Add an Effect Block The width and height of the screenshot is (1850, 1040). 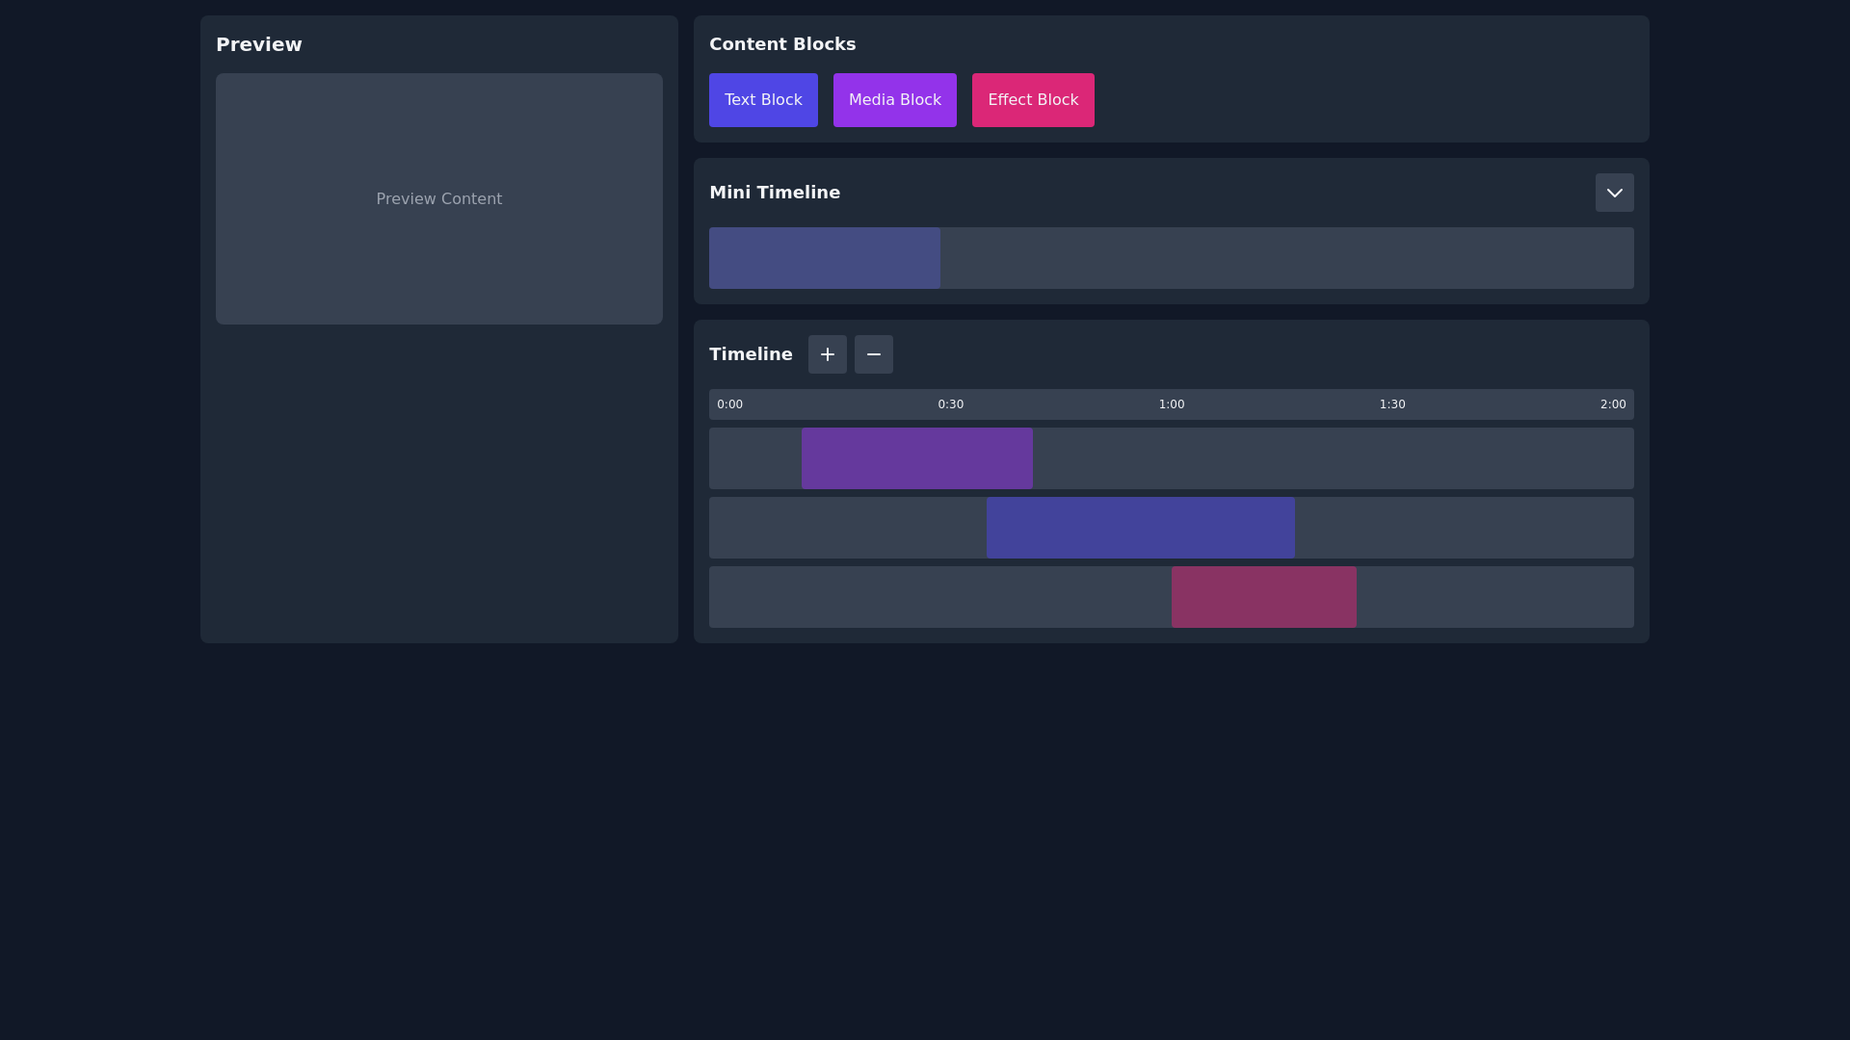pyautogui.click(x=1032, y=100)
